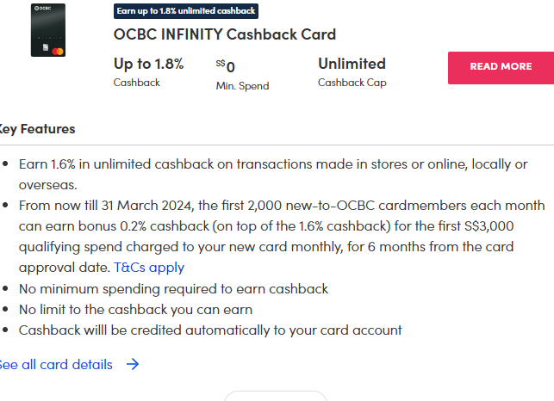Click the Up to 1.8% cashback figure

point(148,64)
